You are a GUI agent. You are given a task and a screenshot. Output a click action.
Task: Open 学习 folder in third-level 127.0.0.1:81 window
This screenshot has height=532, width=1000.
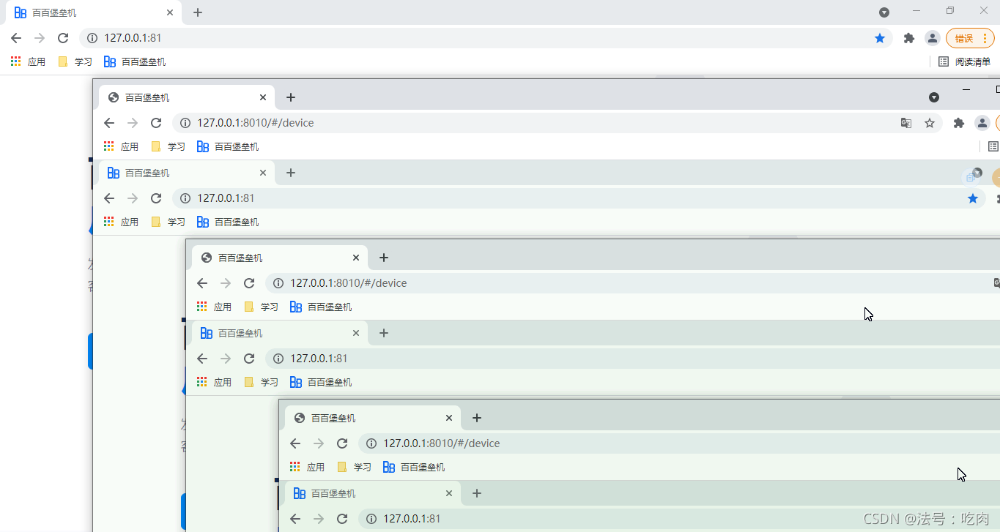tap(262, 382)
